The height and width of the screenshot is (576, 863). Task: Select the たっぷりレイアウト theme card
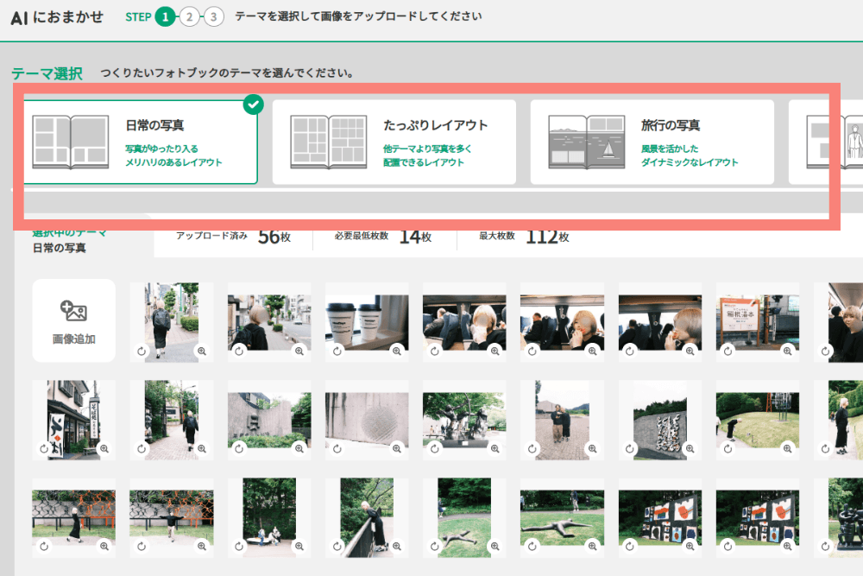pyautogui.click(x=394, y=142)
